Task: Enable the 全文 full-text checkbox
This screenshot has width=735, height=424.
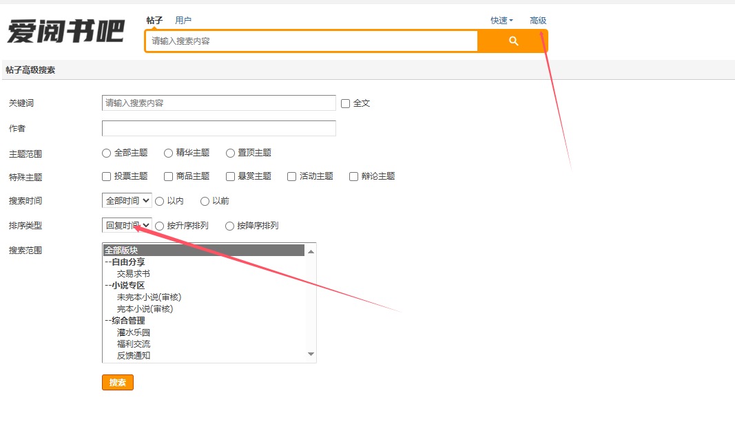Action: pyautogui.click(x=346, y=103)
